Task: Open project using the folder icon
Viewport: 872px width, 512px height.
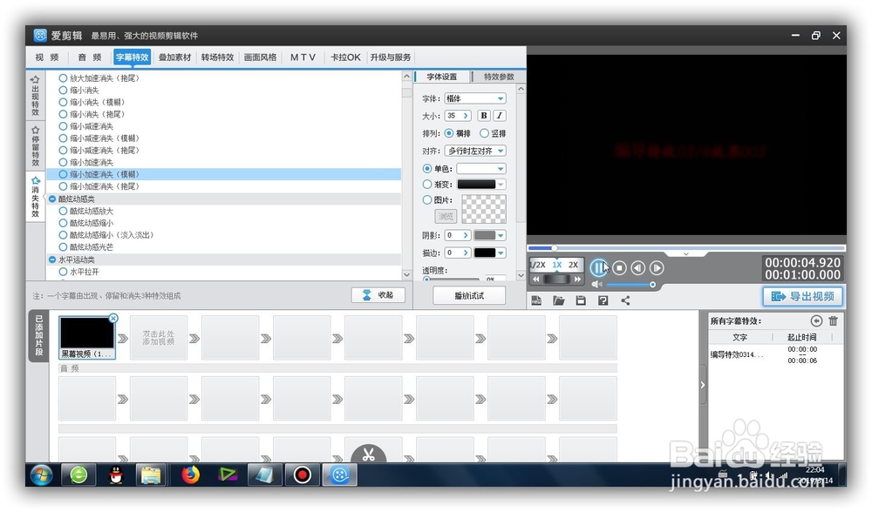Action: pos(559,300)
